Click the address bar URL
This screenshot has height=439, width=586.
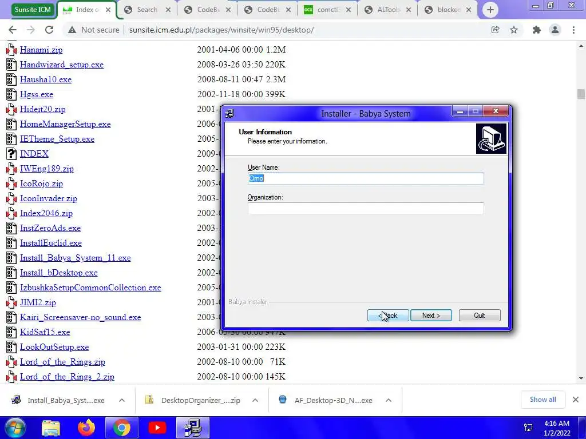click(221, 30)
